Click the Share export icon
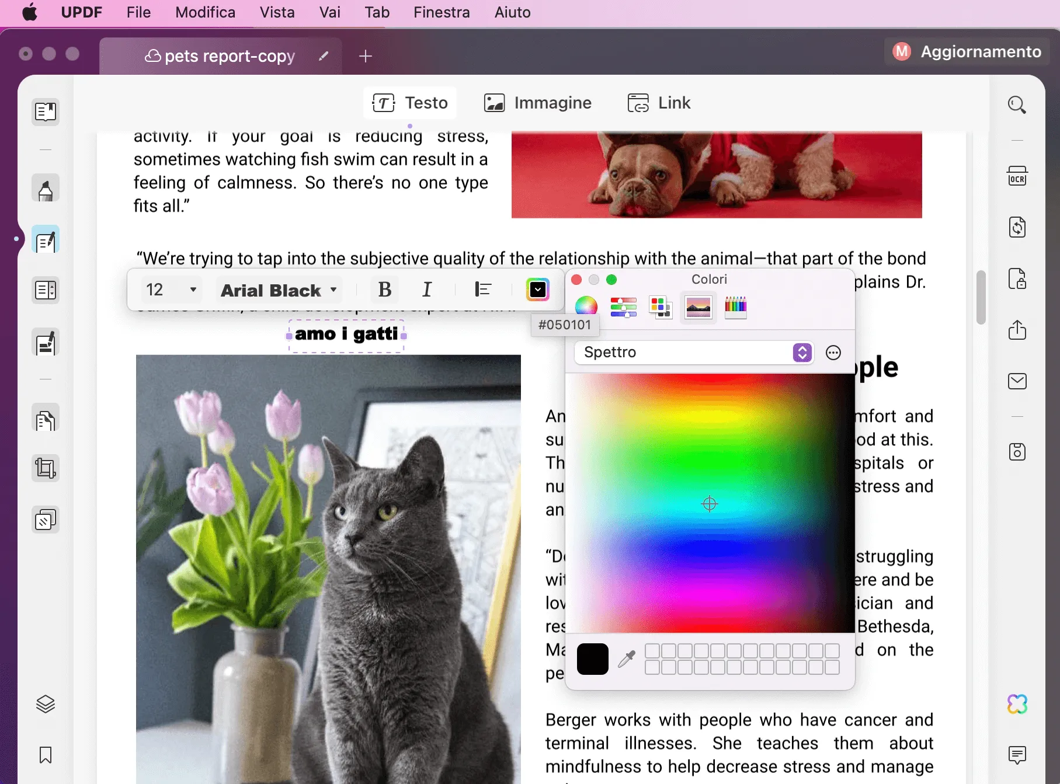The image size is (1060, 784). point(1017,330)
